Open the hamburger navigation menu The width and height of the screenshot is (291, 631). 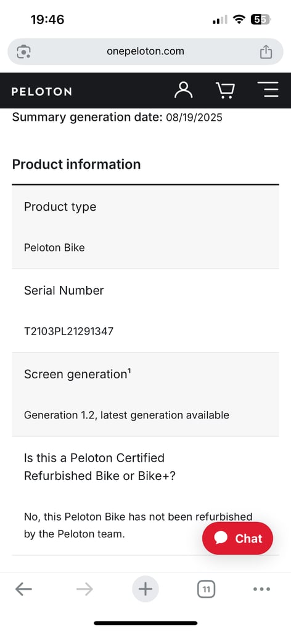pos(268,90)
